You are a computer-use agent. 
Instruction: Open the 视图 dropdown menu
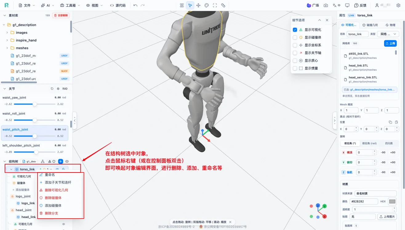[95, 5]
